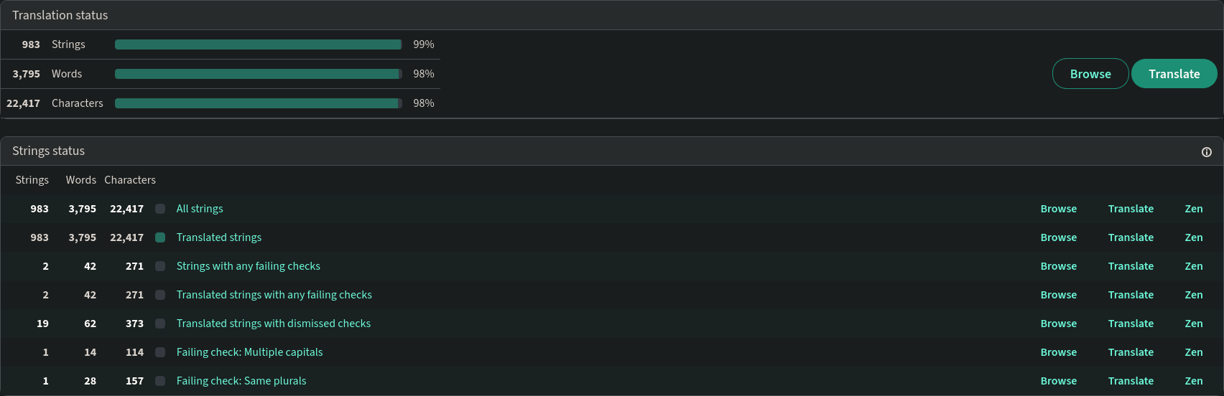Open the Translated strings link
This screenshot has width=1224, height=396.
pos(219,237)
